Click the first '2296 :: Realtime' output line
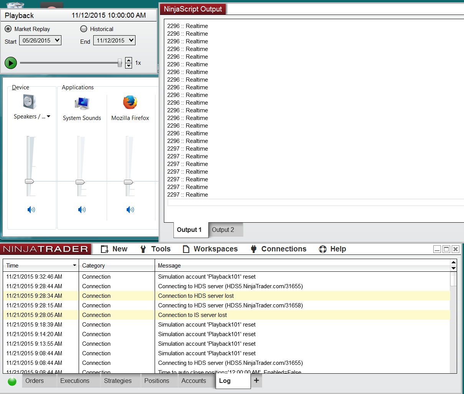Image resolution: width=464 pixels, height=394 pixels. pos(188,26)
